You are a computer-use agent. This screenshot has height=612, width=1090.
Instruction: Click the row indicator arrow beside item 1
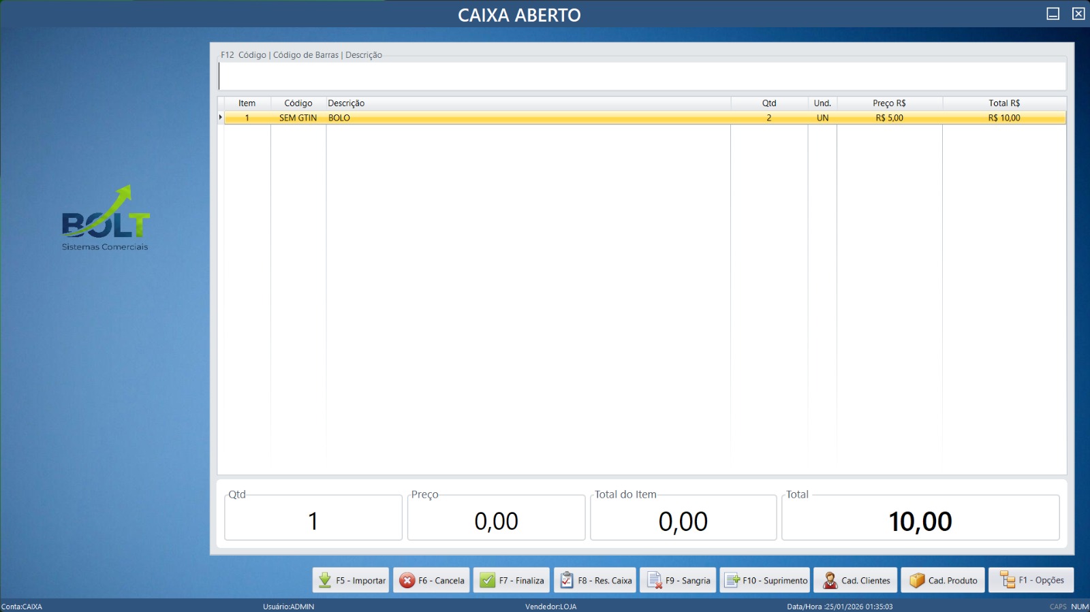coord(220,117)
